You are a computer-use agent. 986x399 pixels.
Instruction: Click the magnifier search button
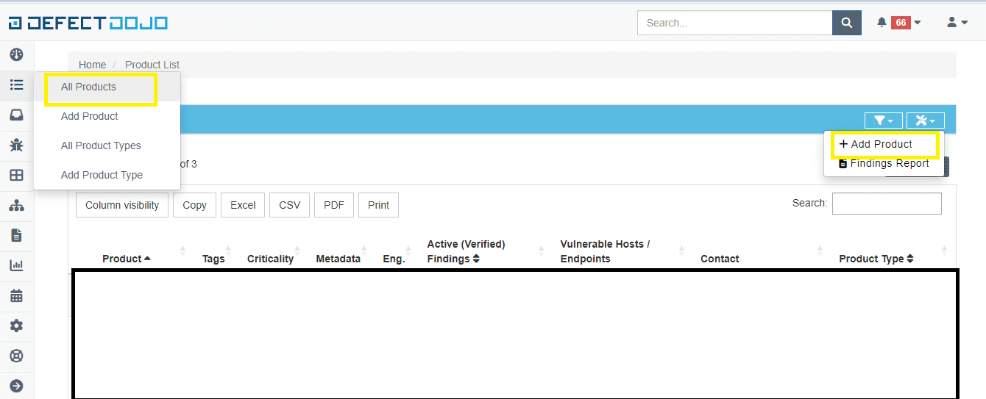point(846,23)
